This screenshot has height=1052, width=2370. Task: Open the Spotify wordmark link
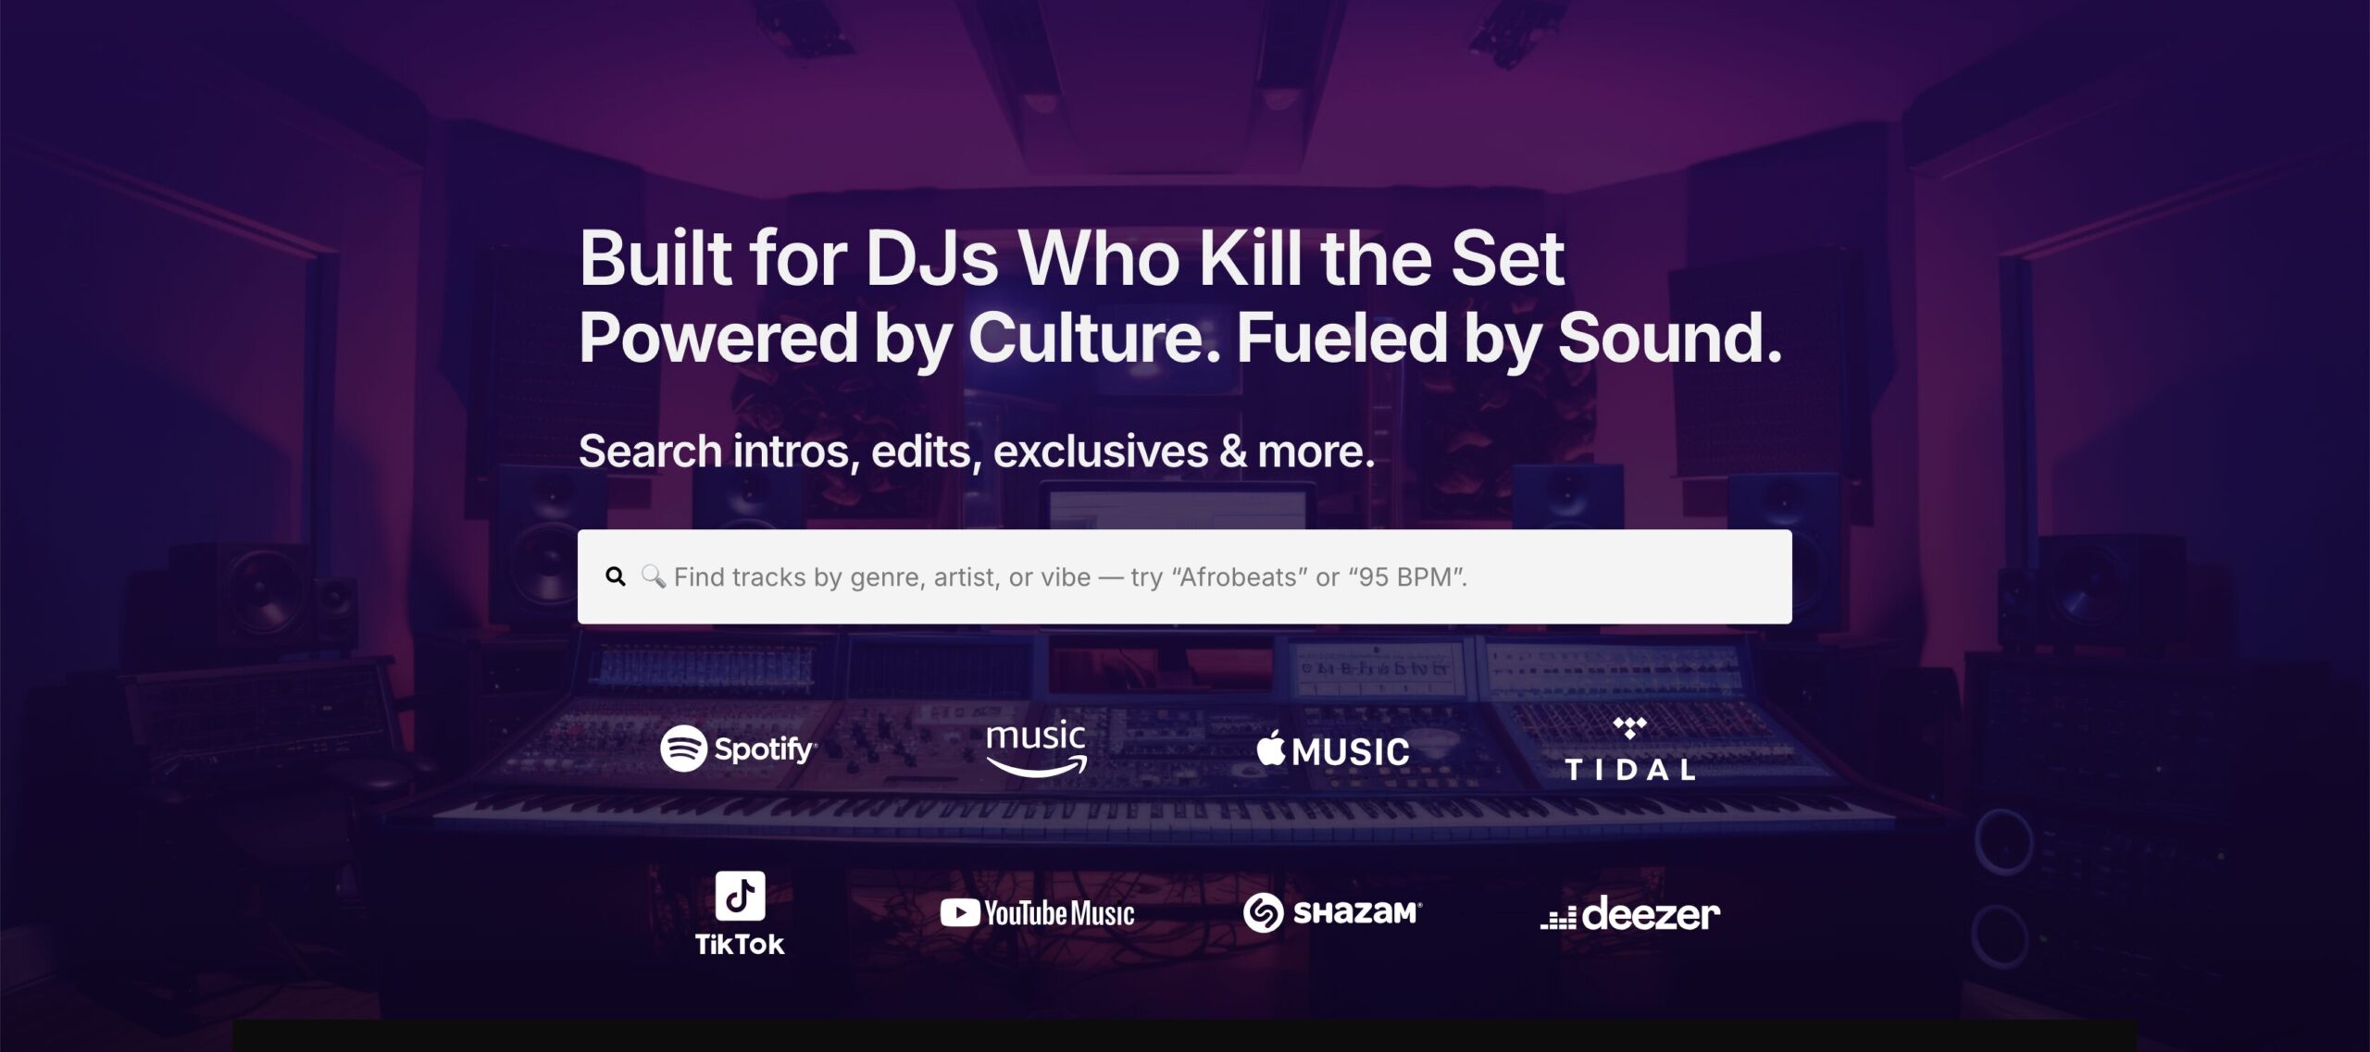[x=765, y=749]
